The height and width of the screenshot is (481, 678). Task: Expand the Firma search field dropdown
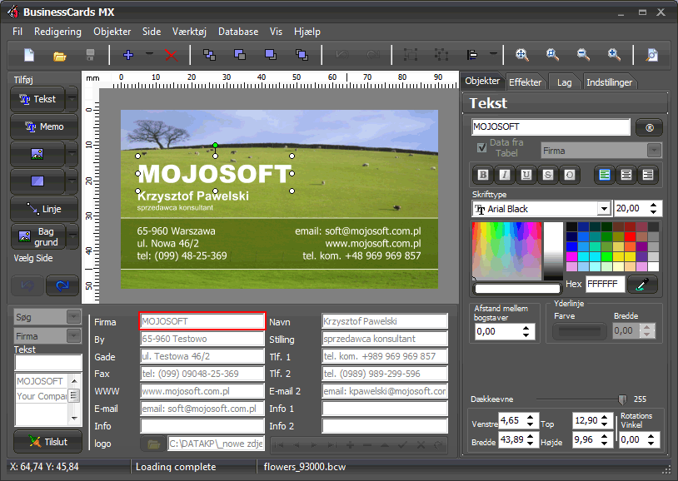click(74, 336)
